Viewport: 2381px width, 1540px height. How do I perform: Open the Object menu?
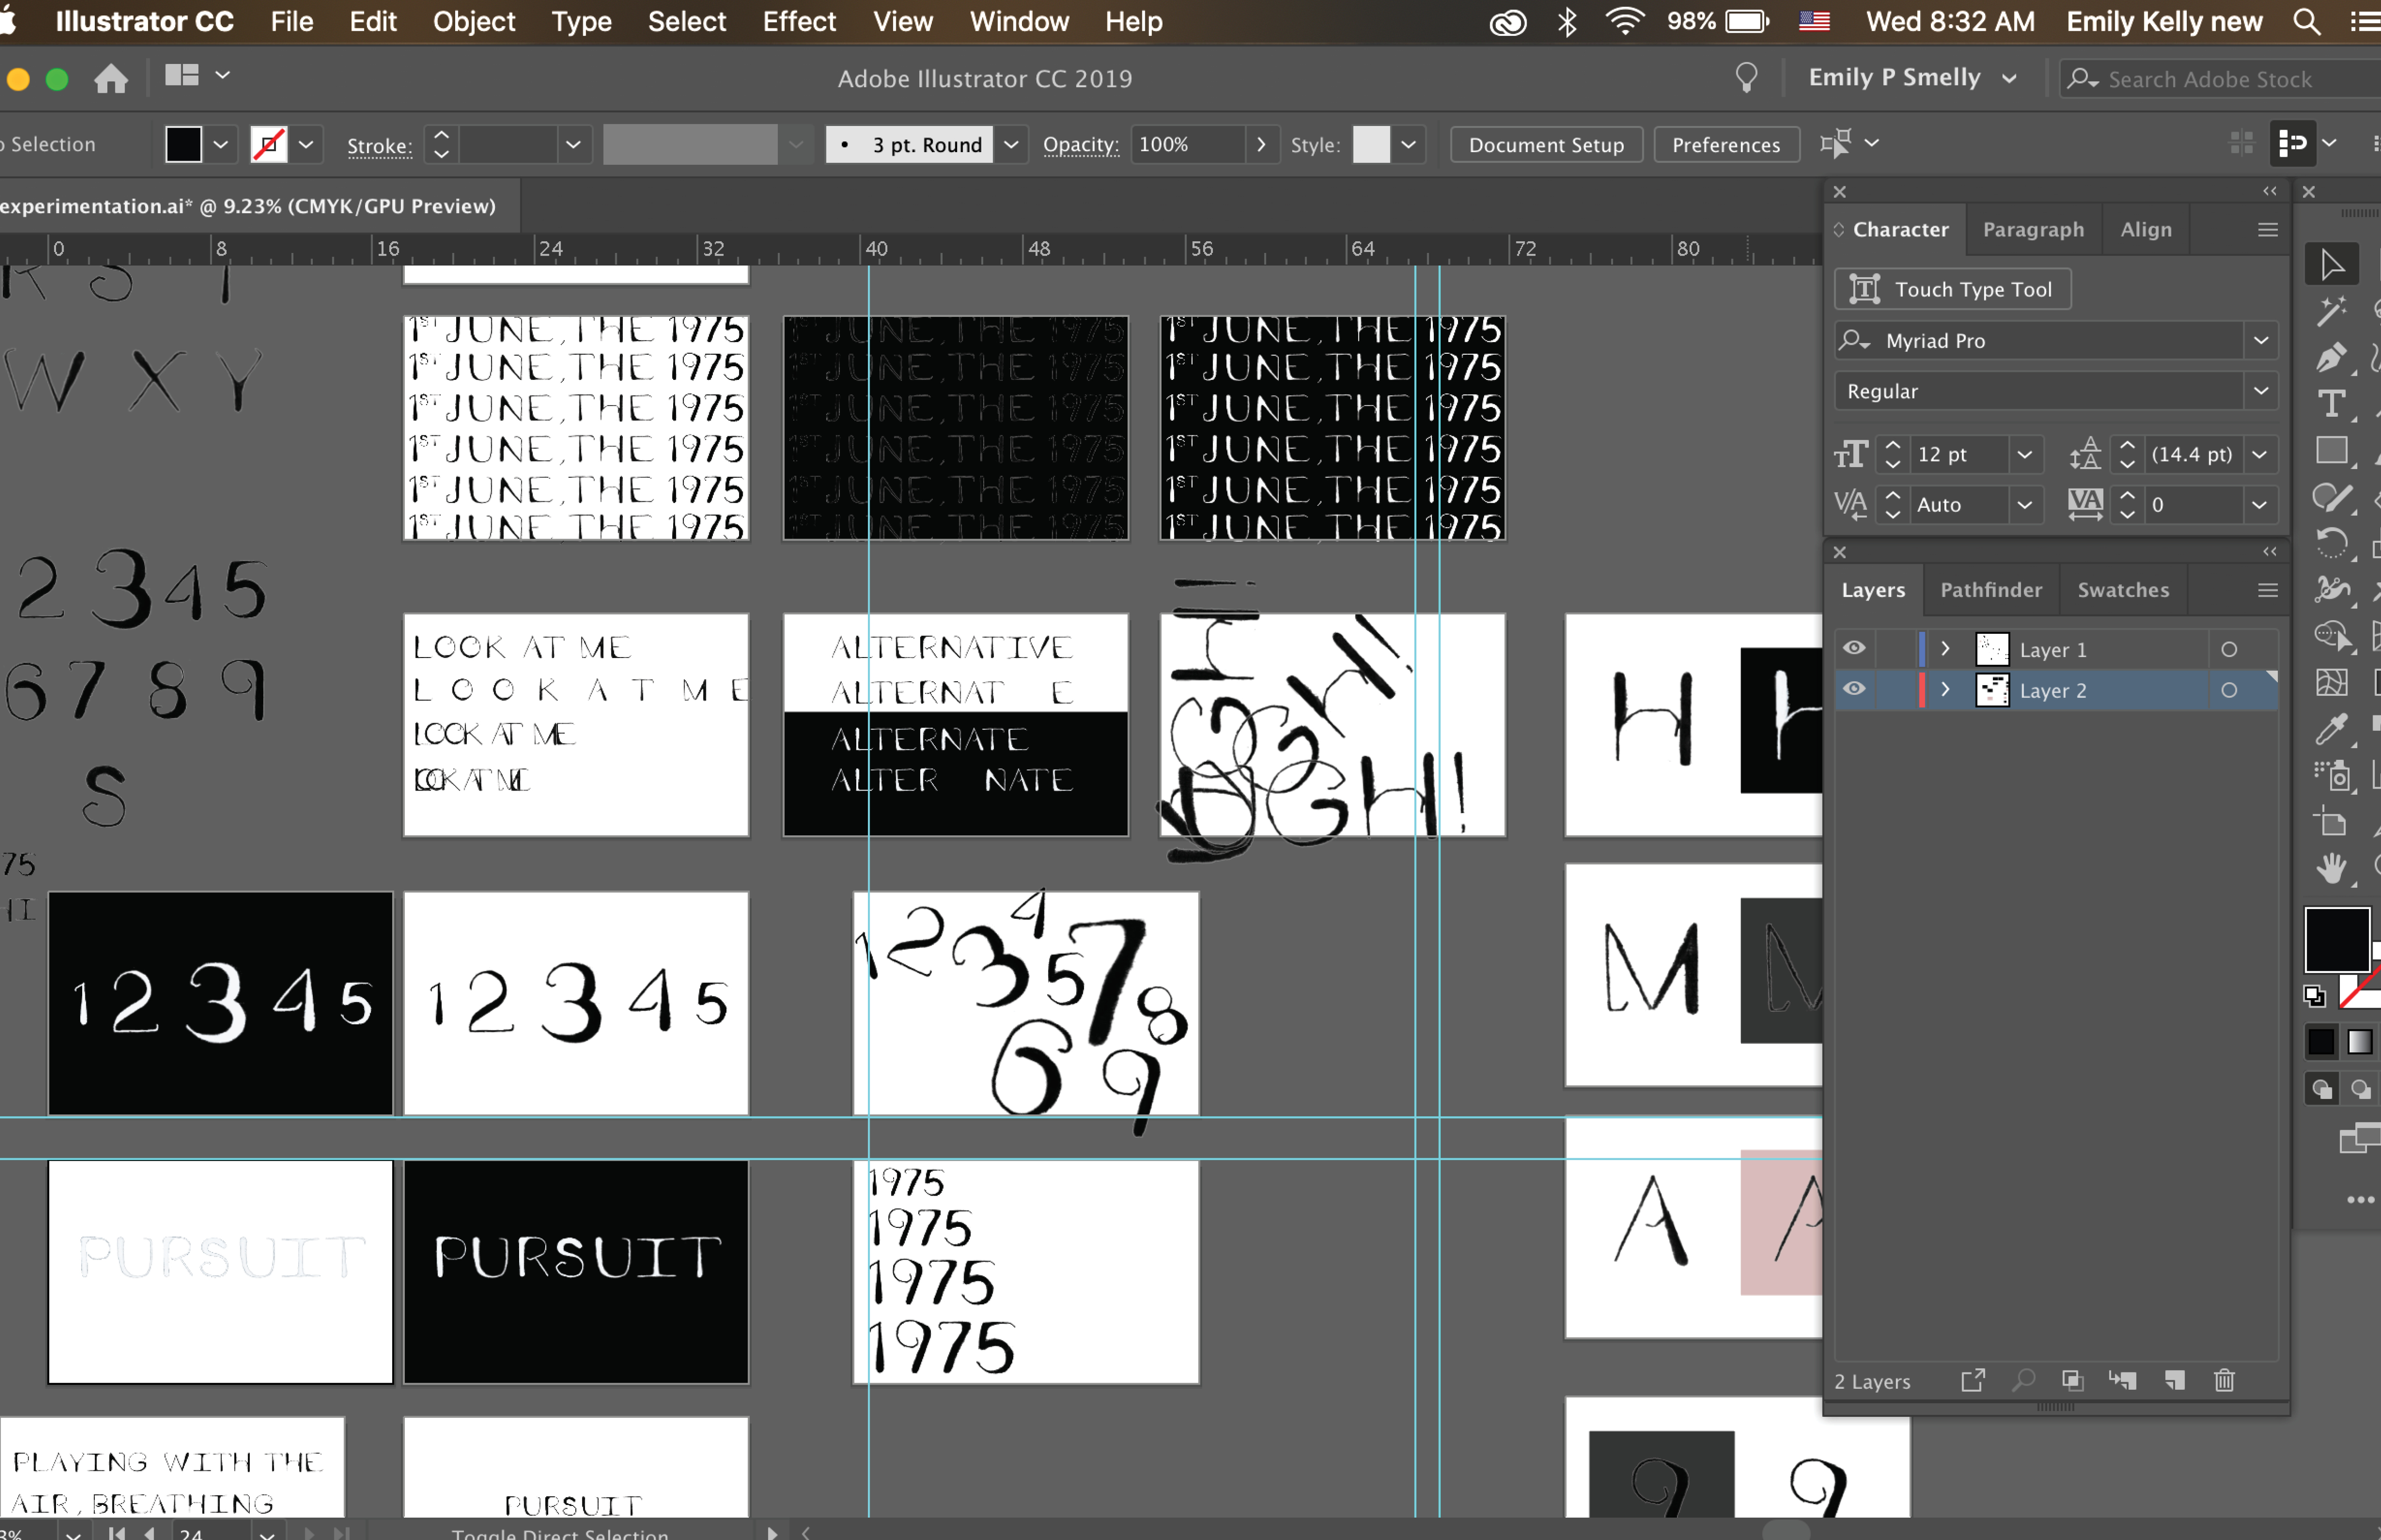point(474,21)
